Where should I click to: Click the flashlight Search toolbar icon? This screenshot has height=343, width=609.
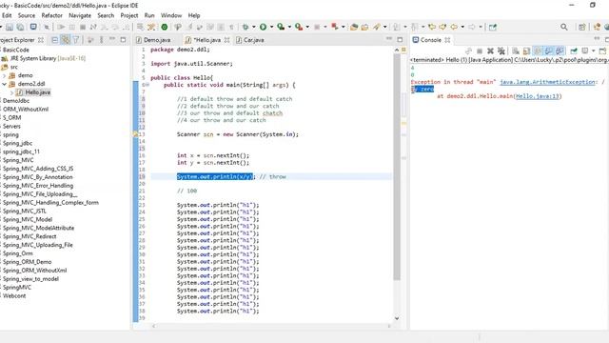click(377, 27)
